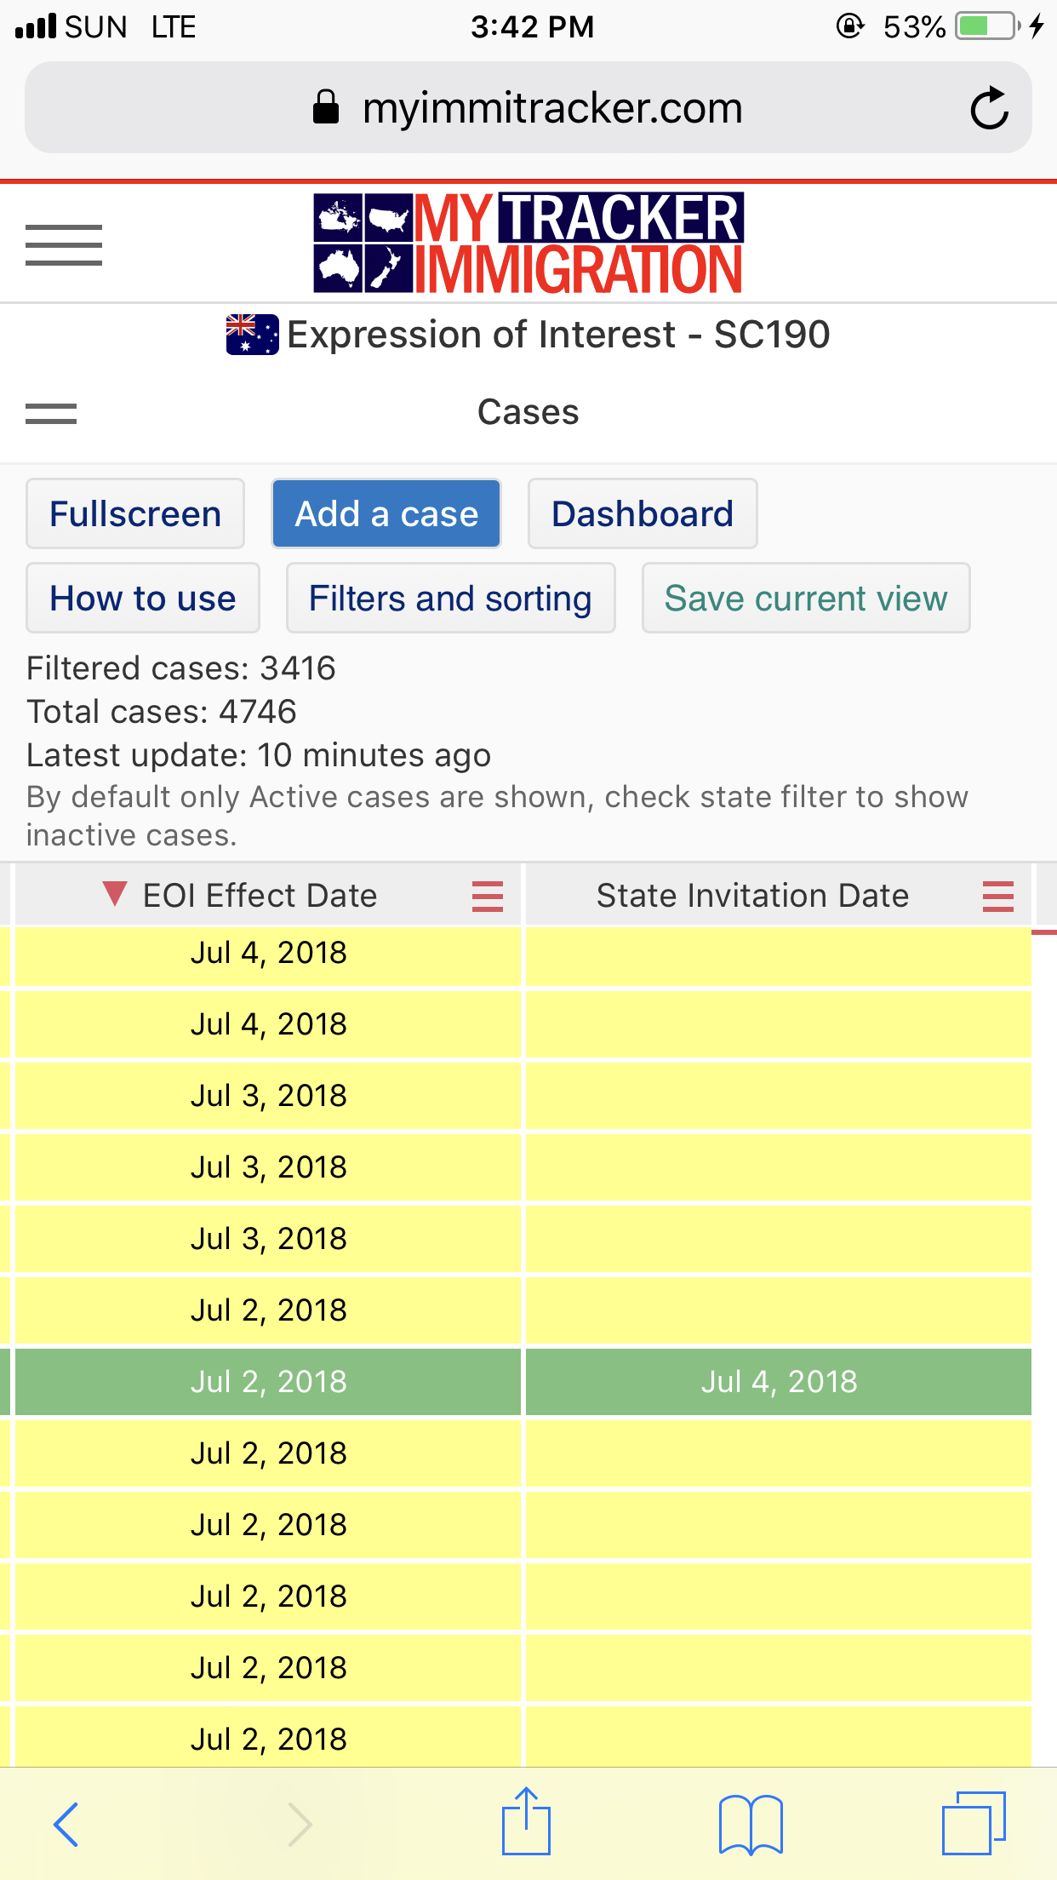Click the Australian flag icon
The height and width of the screenshot is (1880, 1057).
(252, 335)
